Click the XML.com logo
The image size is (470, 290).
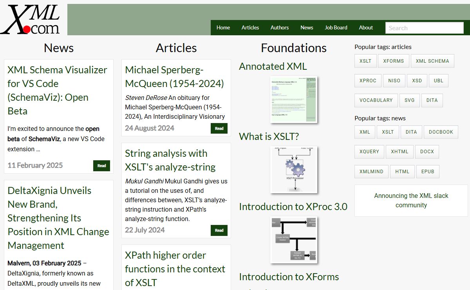31,19
